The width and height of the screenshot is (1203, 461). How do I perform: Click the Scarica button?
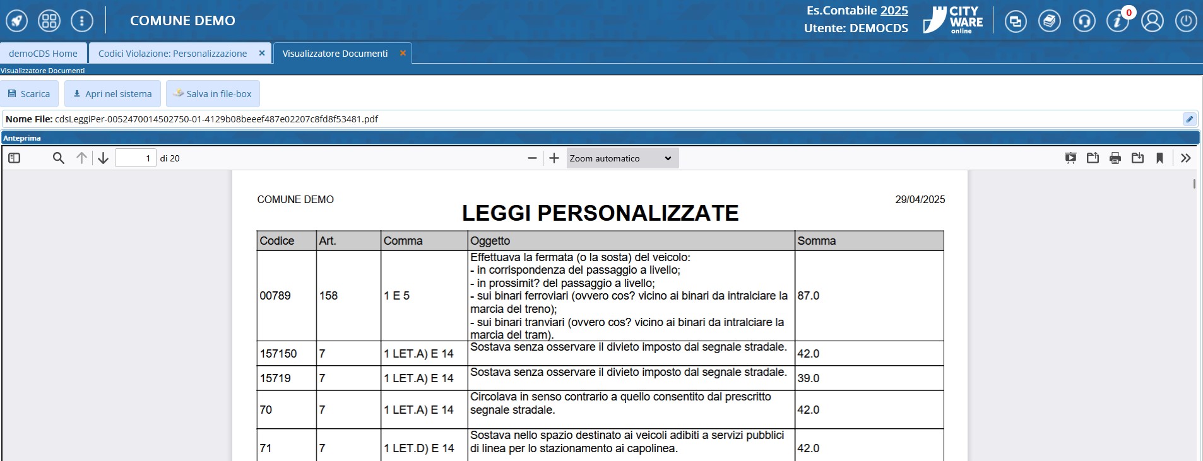pos(29,94)
